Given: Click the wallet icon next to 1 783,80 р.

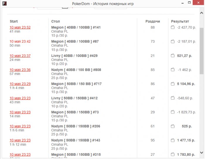Looking at the screenshot, I should 173,154.
